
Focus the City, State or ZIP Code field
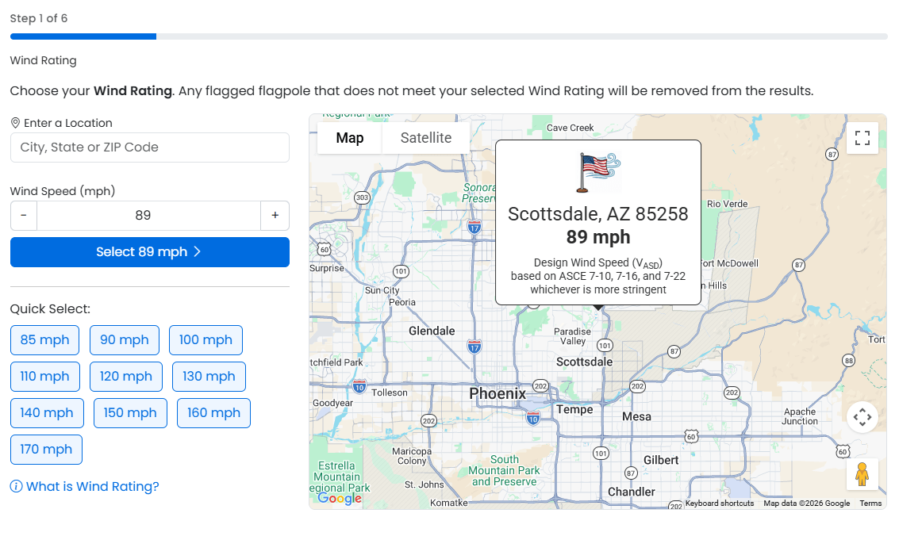(x=150, y=147)
